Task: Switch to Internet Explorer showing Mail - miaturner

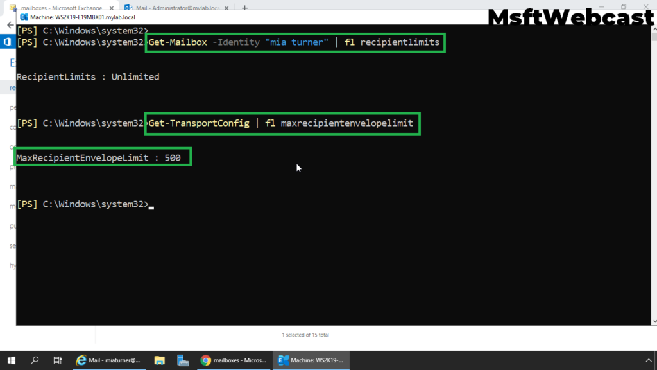Action: 109,360
